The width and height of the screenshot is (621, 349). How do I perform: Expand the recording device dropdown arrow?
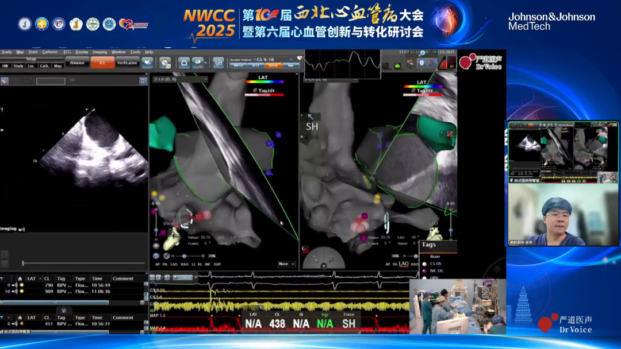[205, 63]
